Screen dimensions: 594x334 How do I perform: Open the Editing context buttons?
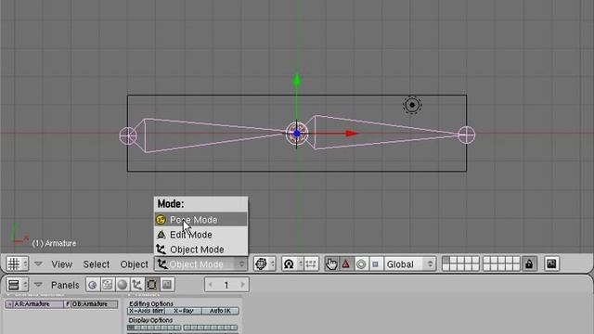click(x=152, y=285)
